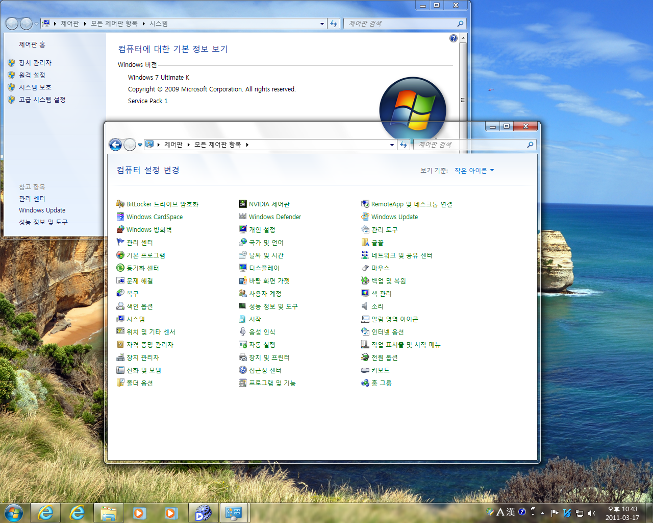The height and width of the screenshot is (523, 653).
Task: Open 성능 정보 및 도구 sidebar link
Action: click(x=43, y=222)
